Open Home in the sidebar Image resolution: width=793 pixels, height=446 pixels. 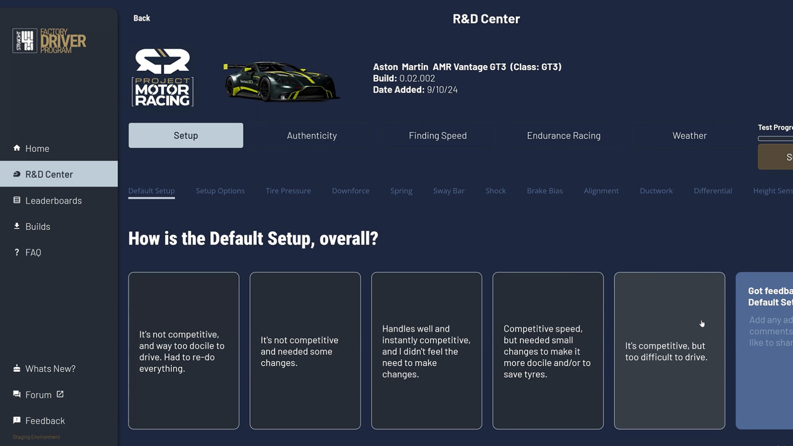[x=59, y=148]
